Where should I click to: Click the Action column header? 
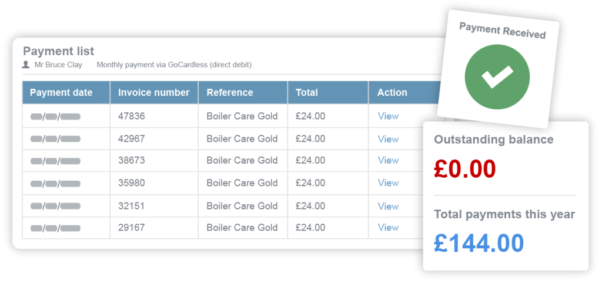pos(392,92)
